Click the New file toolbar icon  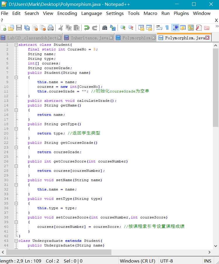pos(4,28)
